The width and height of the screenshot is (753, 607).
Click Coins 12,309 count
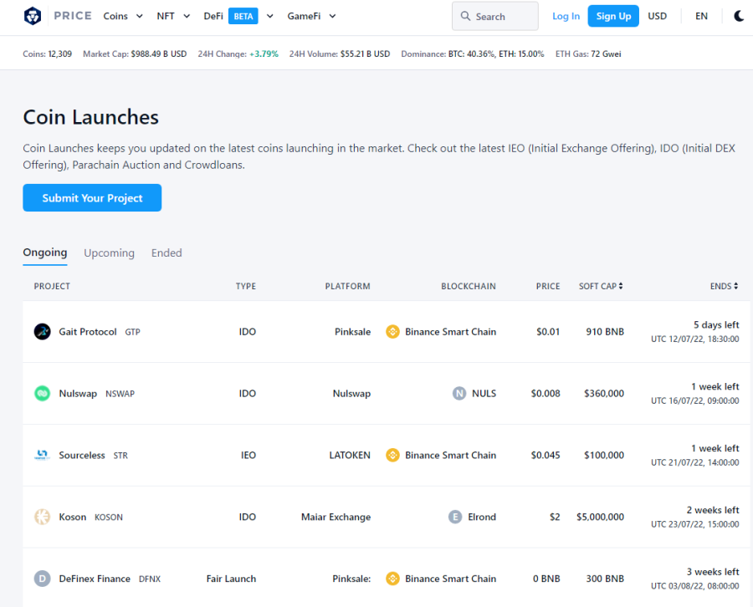[48, 54]
